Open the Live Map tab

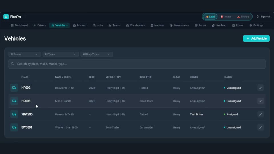[x=219, y=25]
